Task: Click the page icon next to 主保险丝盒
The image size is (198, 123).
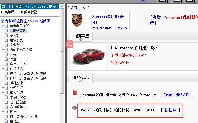Action: 6,97
